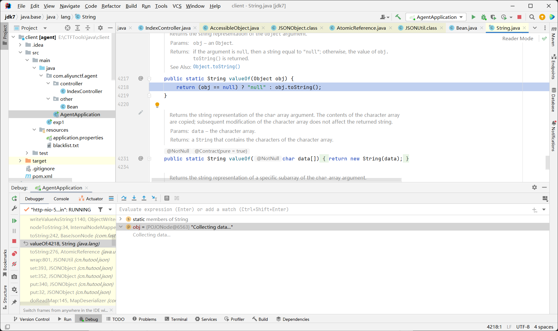Click UTF-8 encoding in status bar
Image resolution: width=558 pixels, height=331 pixels.
523,327
